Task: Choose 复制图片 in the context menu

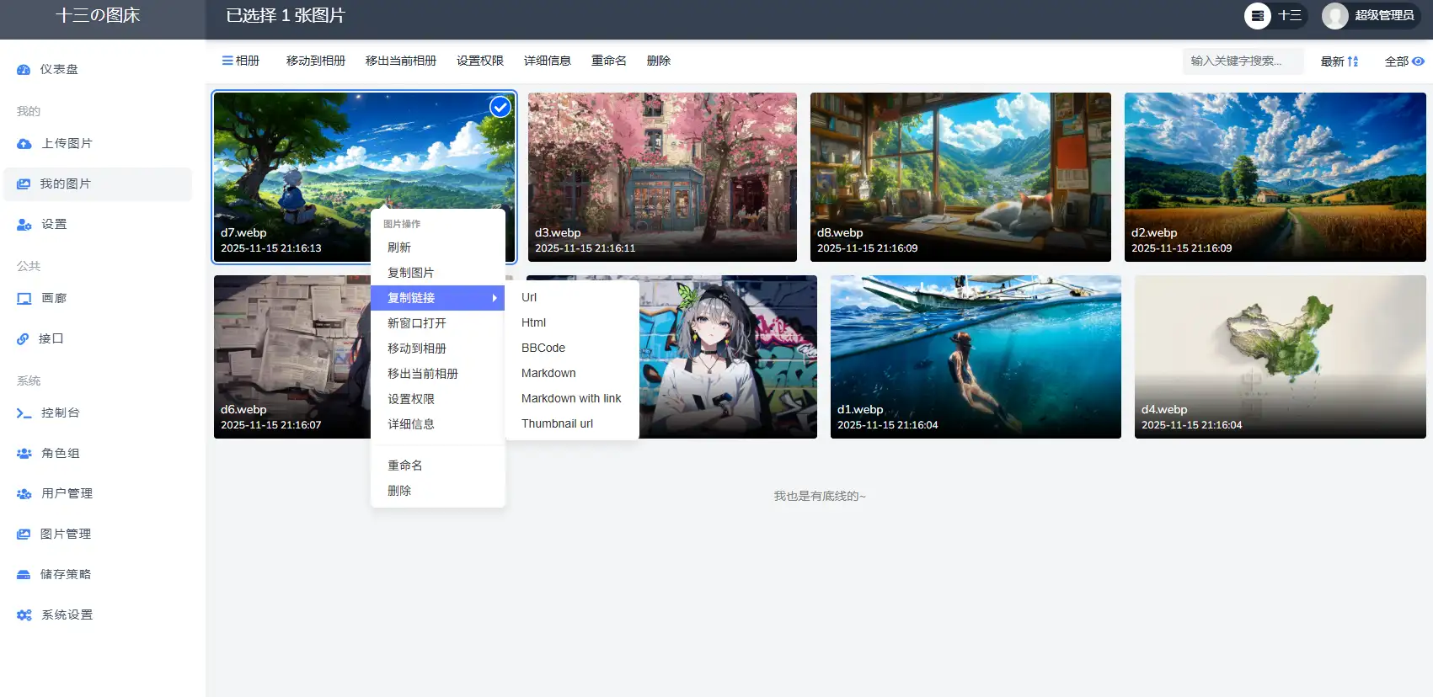Action: point(438,273)
